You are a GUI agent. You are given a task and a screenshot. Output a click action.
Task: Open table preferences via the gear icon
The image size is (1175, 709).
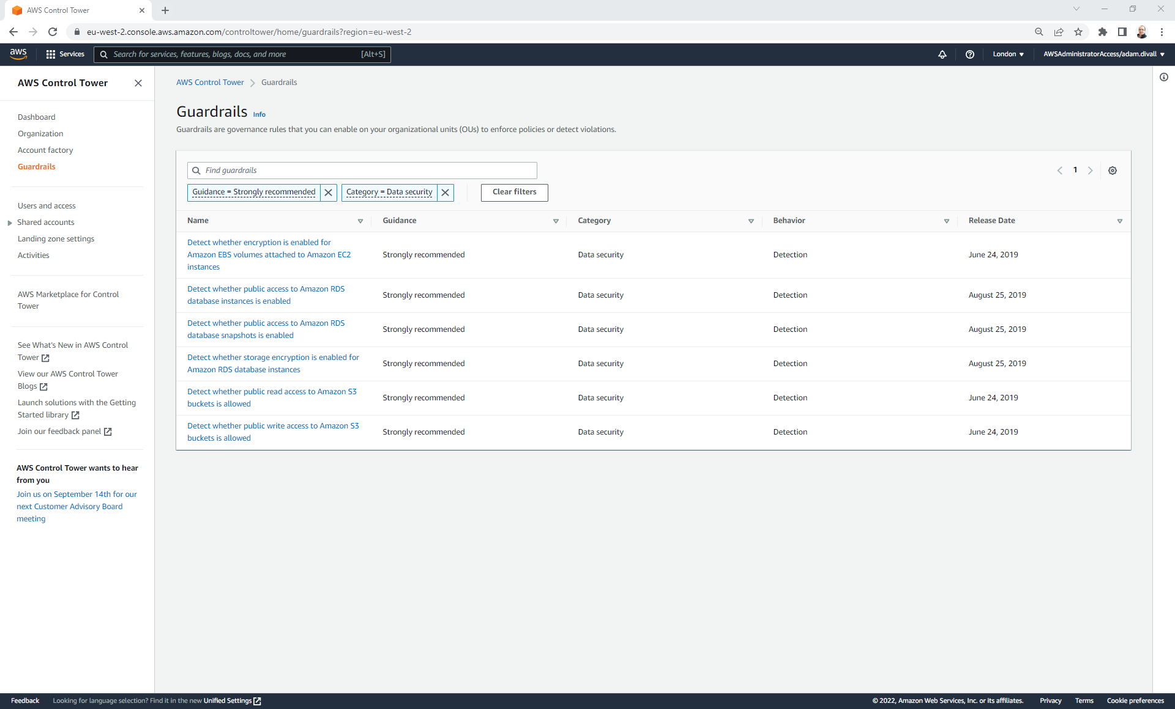click(x=1113, y=171)
